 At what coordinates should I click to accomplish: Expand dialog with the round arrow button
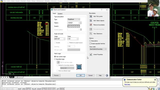click(x=107, y=75)
